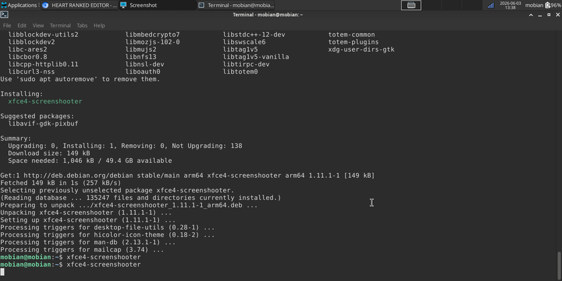
Task: Open the Help menu
Action: (x=99, y=26)
